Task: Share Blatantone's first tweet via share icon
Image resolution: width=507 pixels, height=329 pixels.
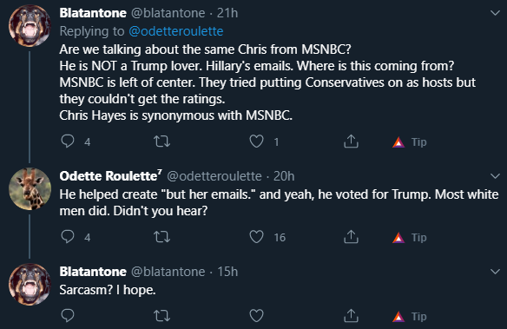Action: tap(351, 141)
